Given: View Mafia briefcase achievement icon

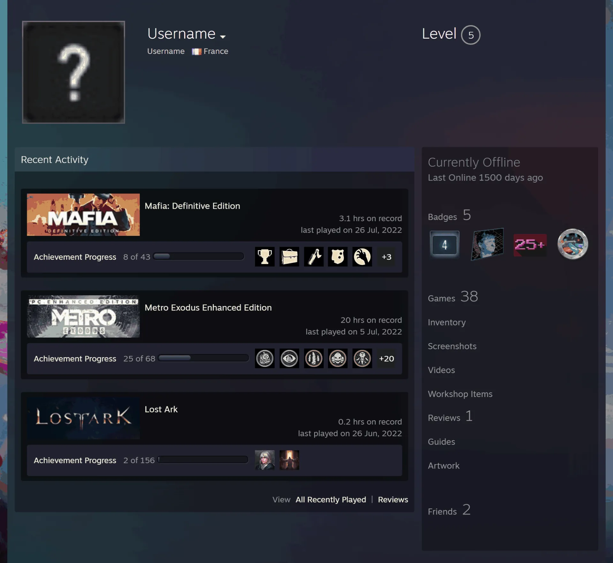Looking at the screenshot, I should (x=289, y=257).
